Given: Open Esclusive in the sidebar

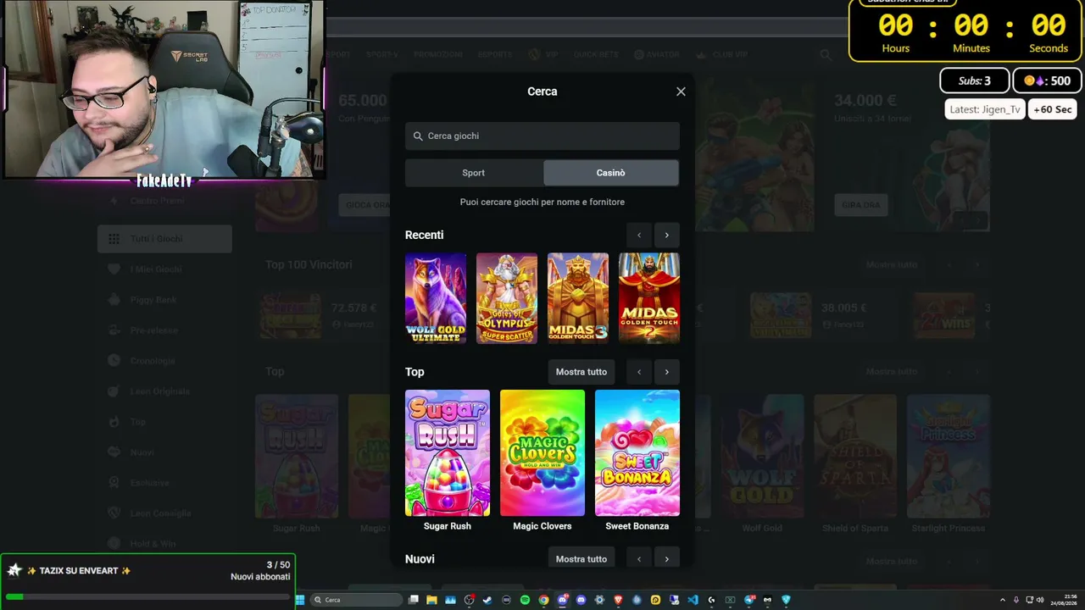Looking at the screenshot, I should click(x=164, y=483).
